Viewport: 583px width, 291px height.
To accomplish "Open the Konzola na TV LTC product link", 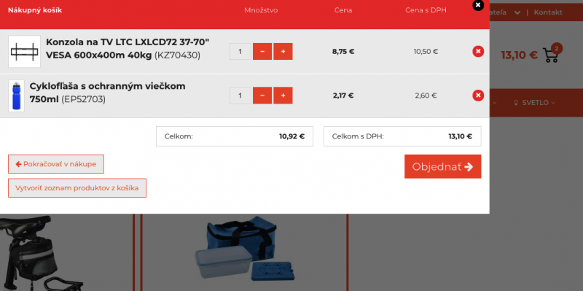I will click(128, 49).
